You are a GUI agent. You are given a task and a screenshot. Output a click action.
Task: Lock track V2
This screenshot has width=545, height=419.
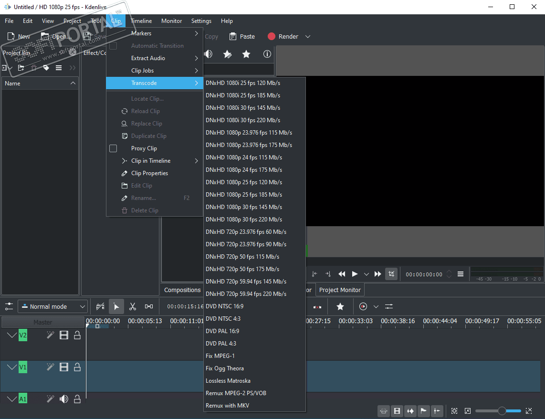[77, 335]
